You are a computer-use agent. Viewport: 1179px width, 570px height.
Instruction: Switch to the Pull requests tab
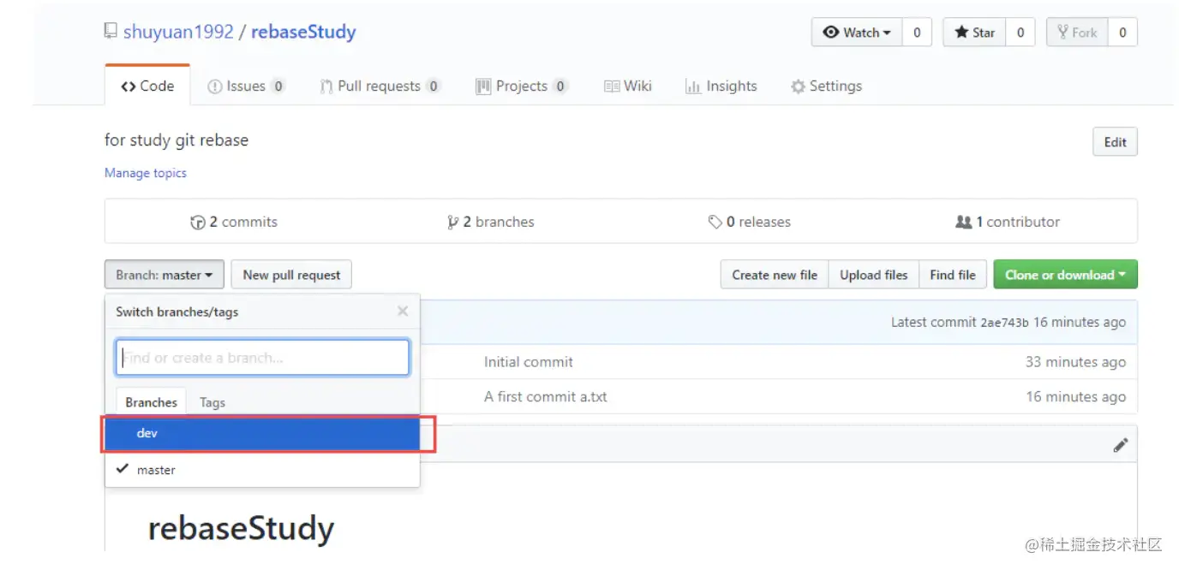[380, 86]
